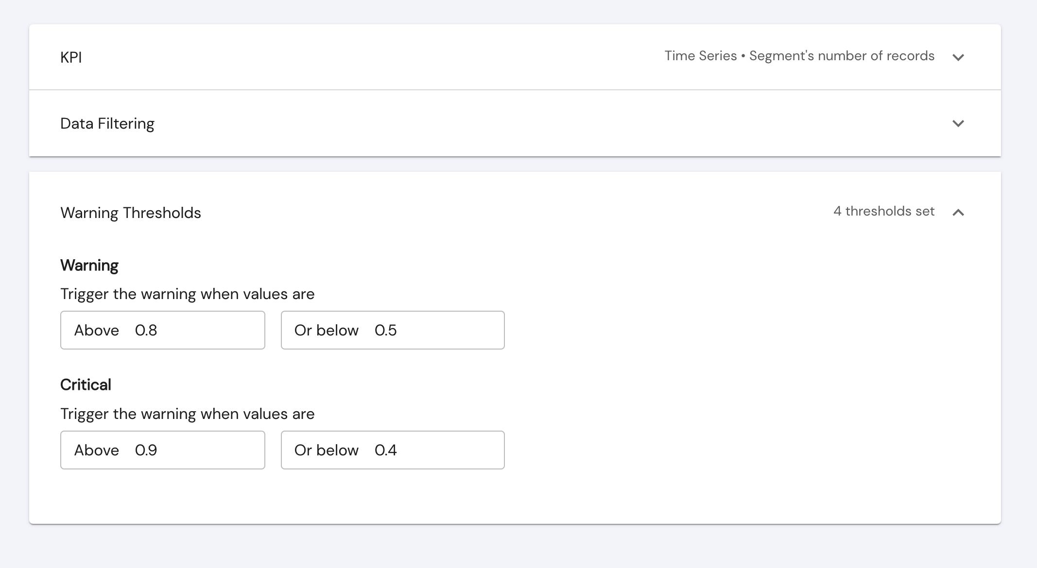Click the bold Warning heading

89,266
